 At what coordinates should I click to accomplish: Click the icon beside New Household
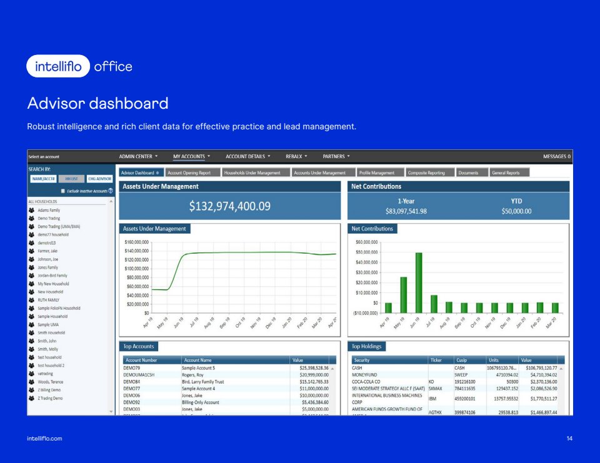(x=31, y=292)
